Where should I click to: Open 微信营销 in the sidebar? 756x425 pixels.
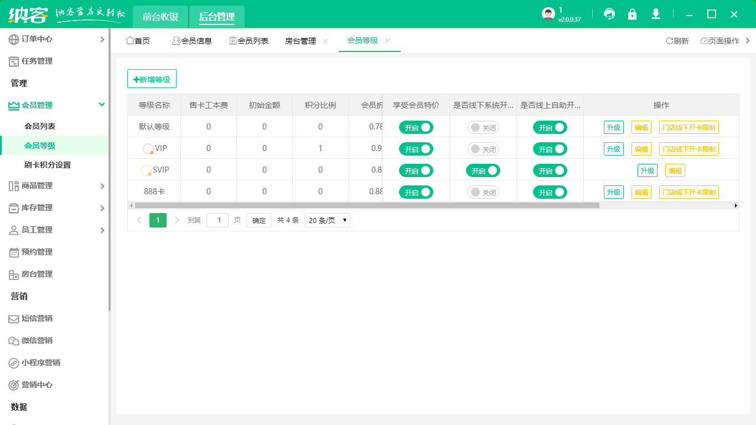[35, 340]
